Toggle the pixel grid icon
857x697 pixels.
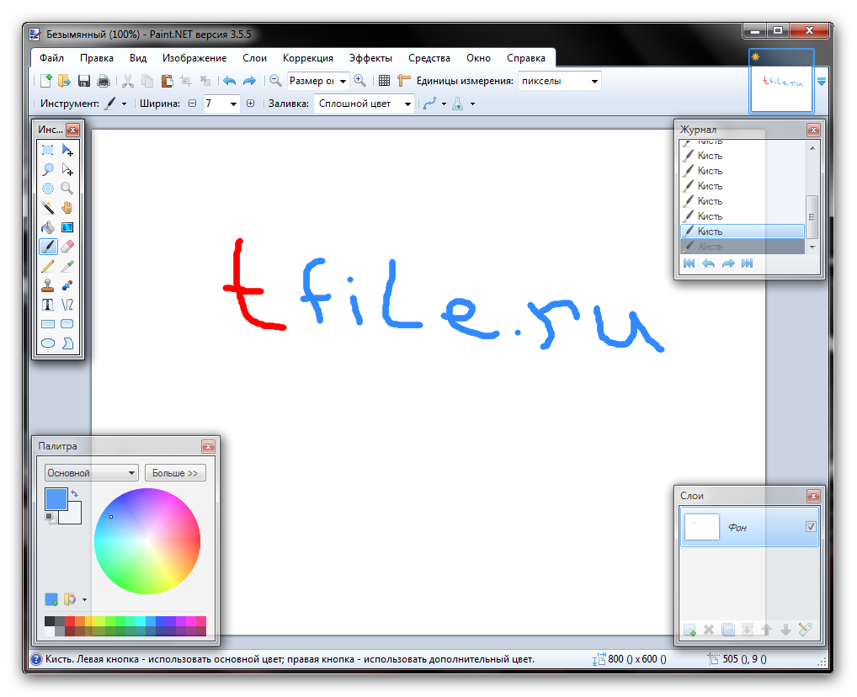(x=384, y=81)
